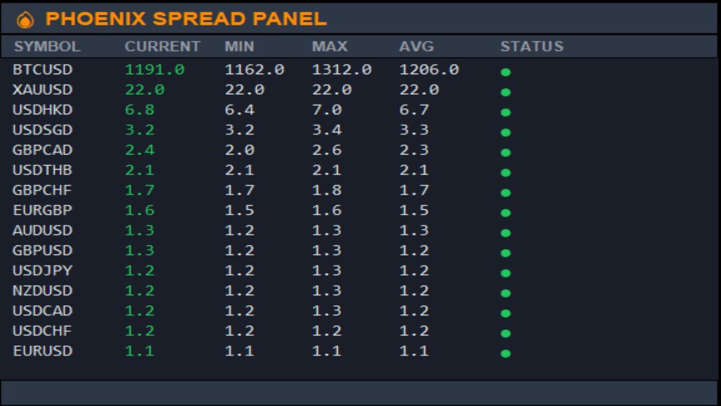The height and width of the screenshot is (406, 721).
Task: Click the MIN column header
Action: click(x=239, y=47)
